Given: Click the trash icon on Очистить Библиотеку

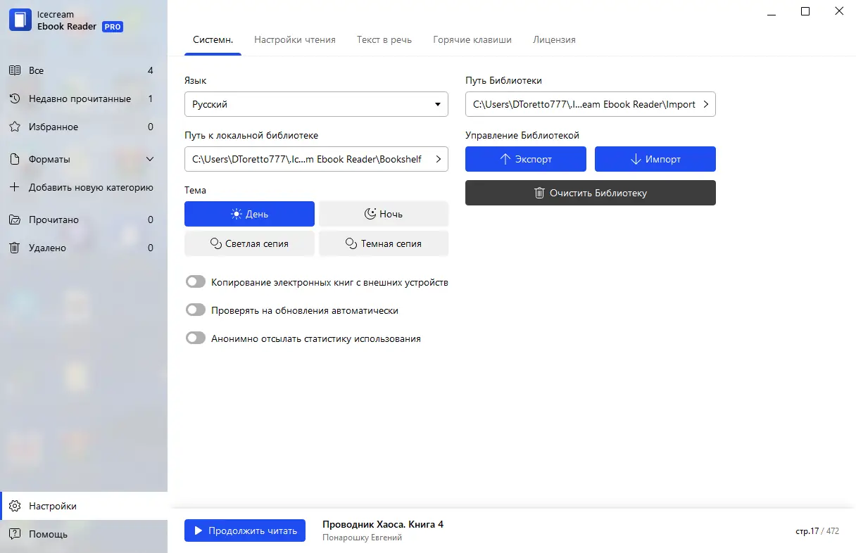Looking at the screenshot, I should (x=539, y=193).
